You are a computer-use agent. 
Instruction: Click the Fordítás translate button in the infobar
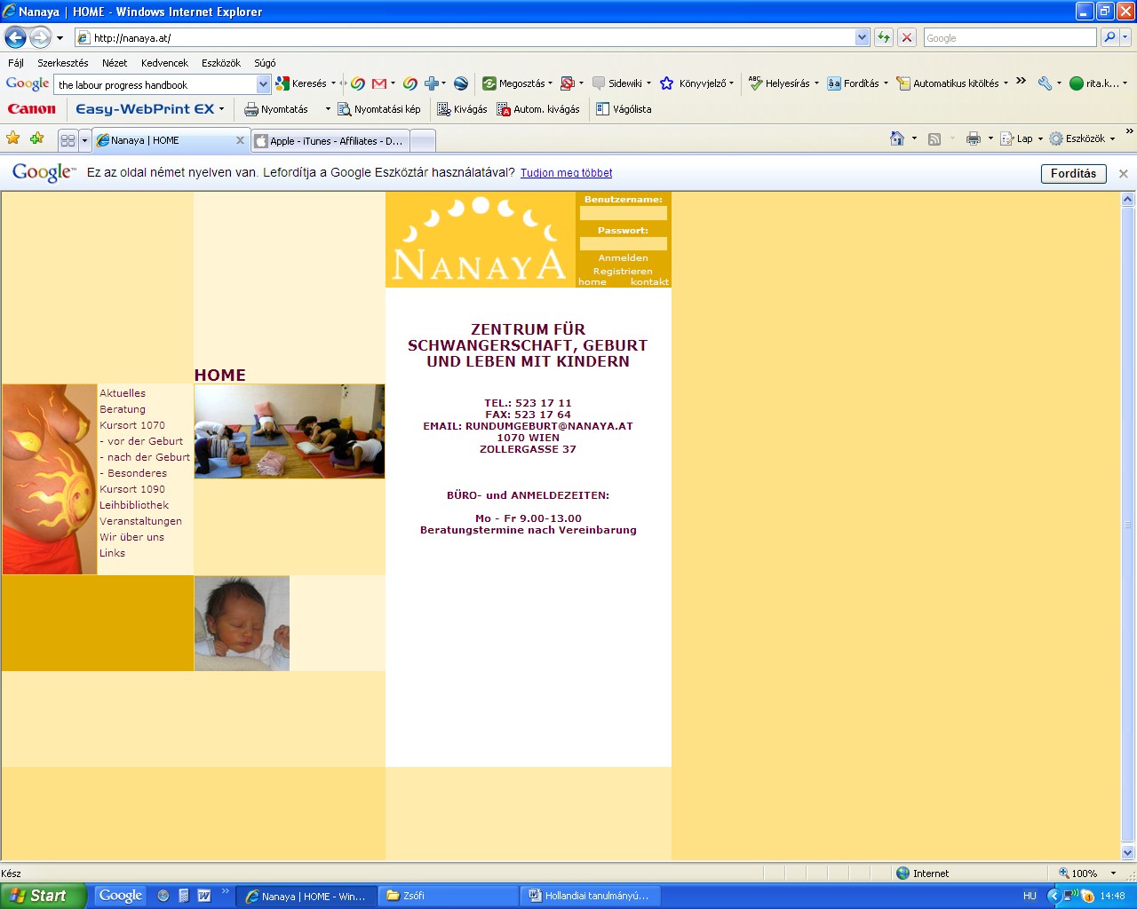pyautogui.click(x=1073, y=173)
